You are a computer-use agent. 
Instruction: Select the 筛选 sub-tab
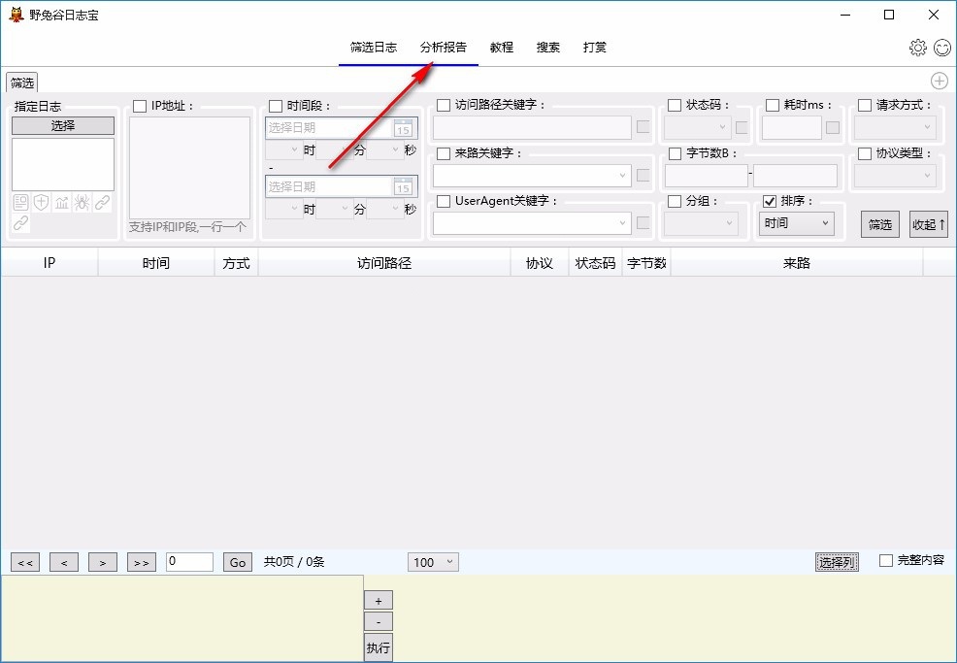22,83
